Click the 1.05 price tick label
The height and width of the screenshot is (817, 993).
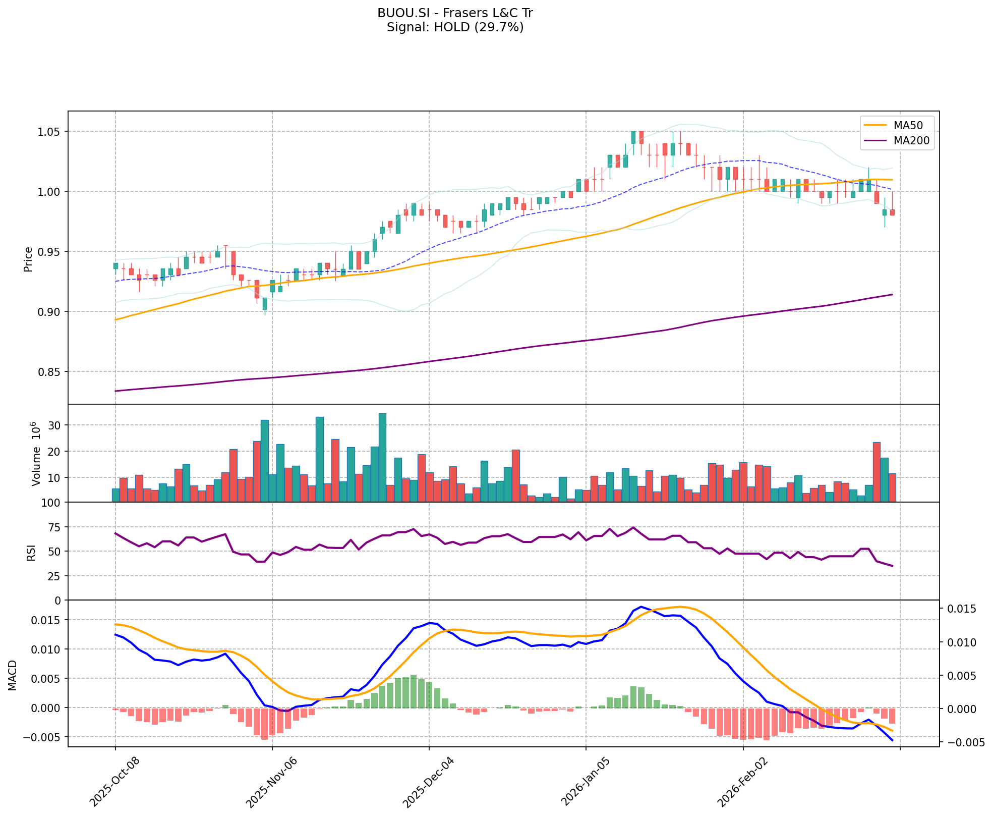click(49, 132)
